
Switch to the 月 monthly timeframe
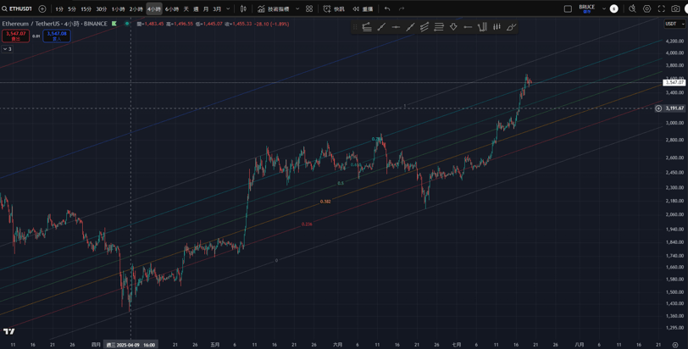coord(206,8)
